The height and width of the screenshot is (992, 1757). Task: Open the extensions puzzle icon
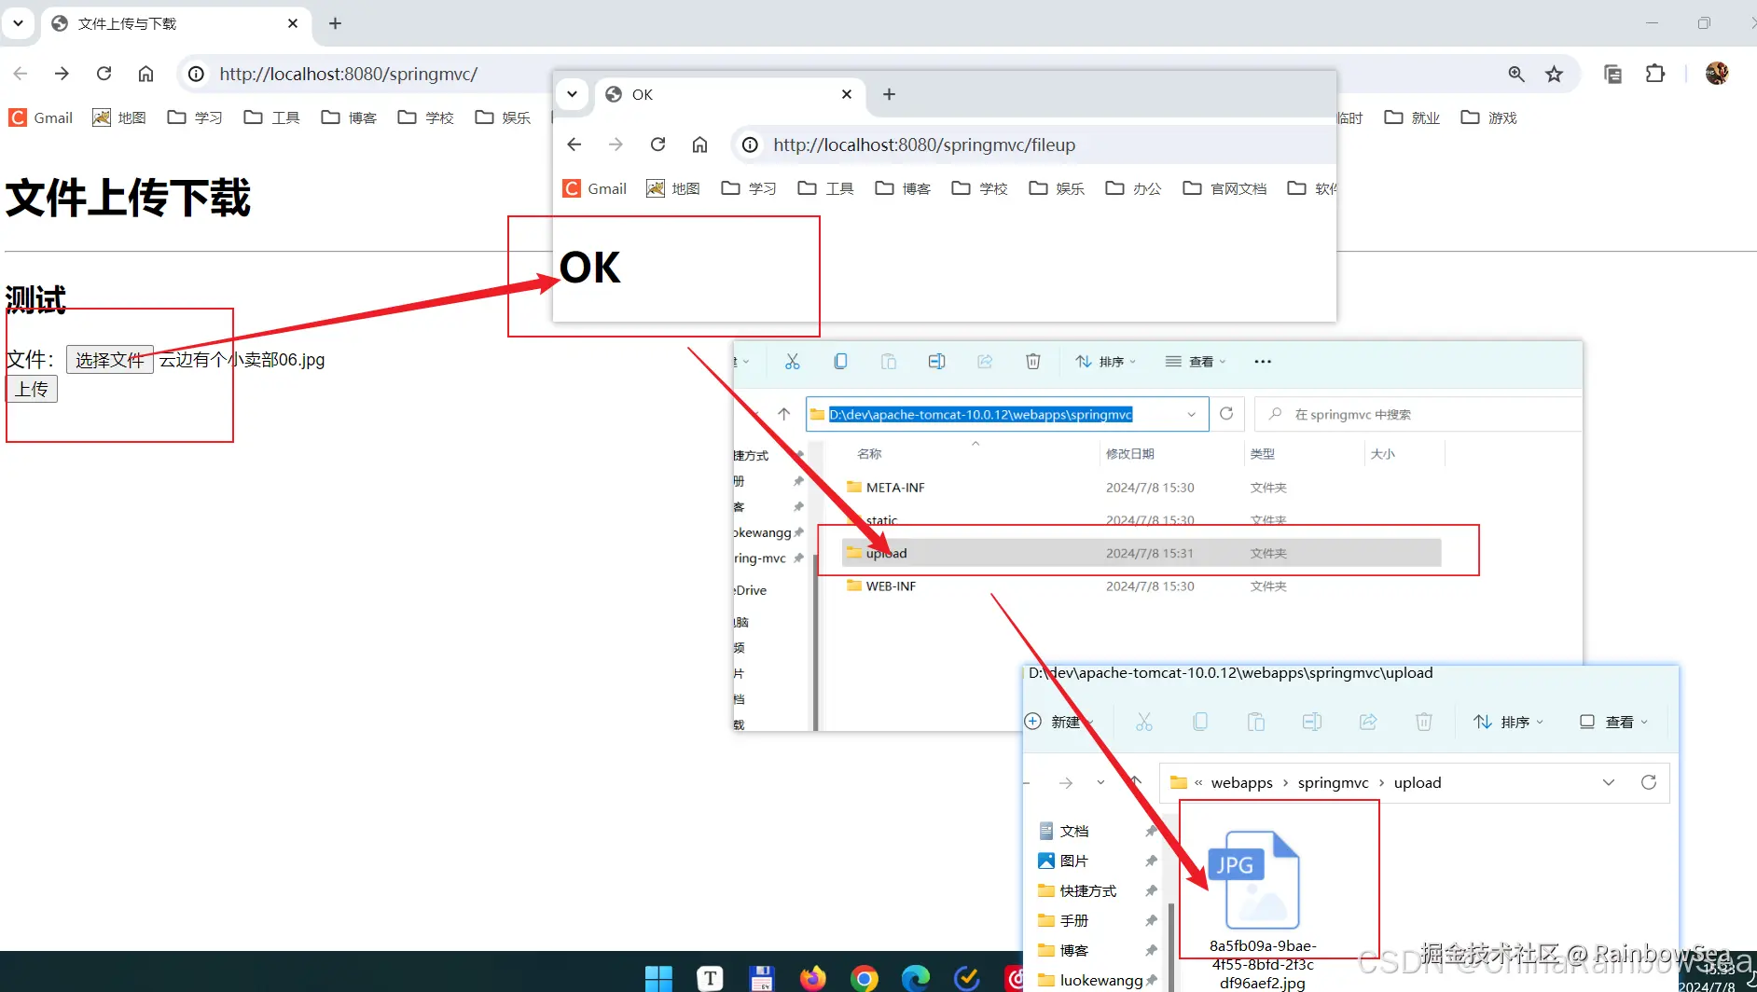click(x=1655, y=74)
